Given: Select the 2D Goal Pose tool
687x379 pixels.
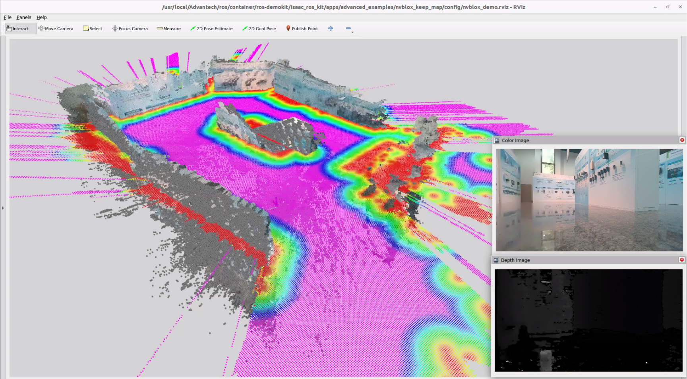Looking at the screenshot, I should [x=259, y=29].
